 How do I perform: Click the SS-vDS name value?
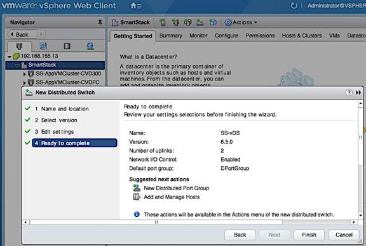point(230,133)
